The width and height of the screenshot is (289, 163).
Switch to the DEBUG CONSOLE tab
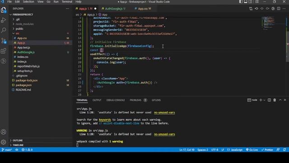click(116, 100)
